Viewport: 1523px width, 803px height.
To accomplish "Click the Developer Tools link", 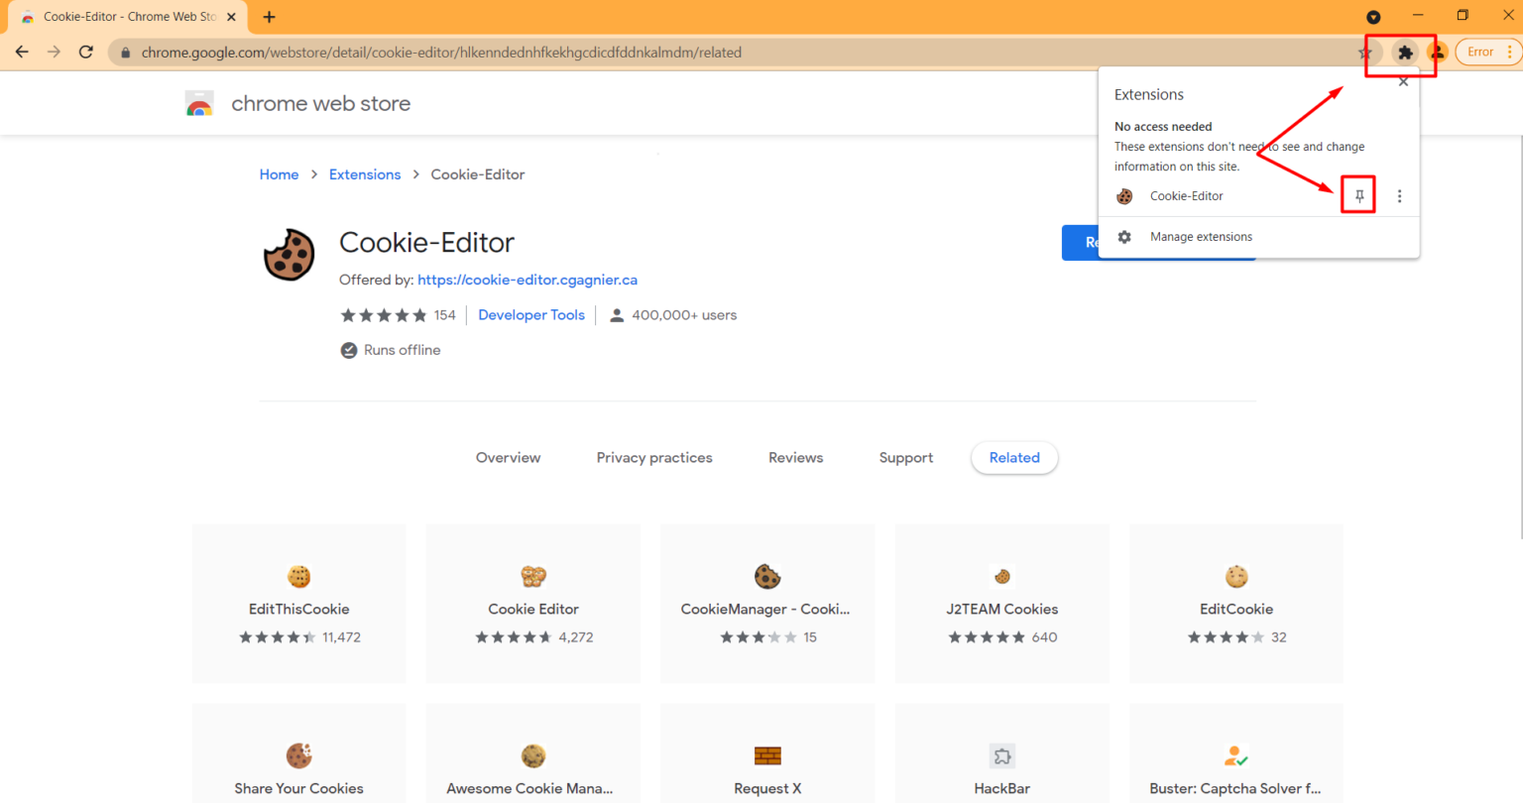I will tap(531, 314).
